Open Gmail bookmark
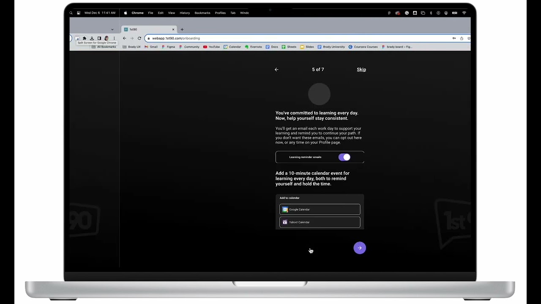Image resolution: width=541 pixels, height=304 pixels. 151,47
